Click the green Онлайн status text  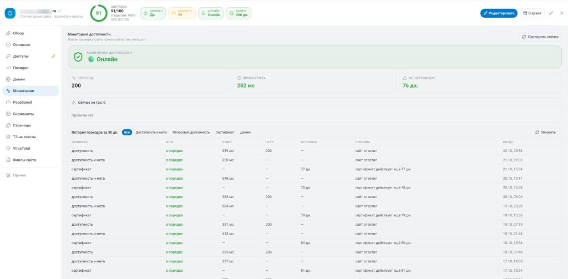click(107, 59)
